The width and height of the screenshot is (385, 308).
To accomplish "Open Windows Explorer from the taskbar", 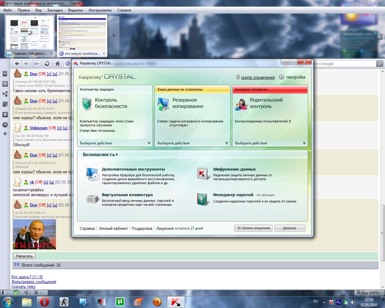I will tap(27, 302).
